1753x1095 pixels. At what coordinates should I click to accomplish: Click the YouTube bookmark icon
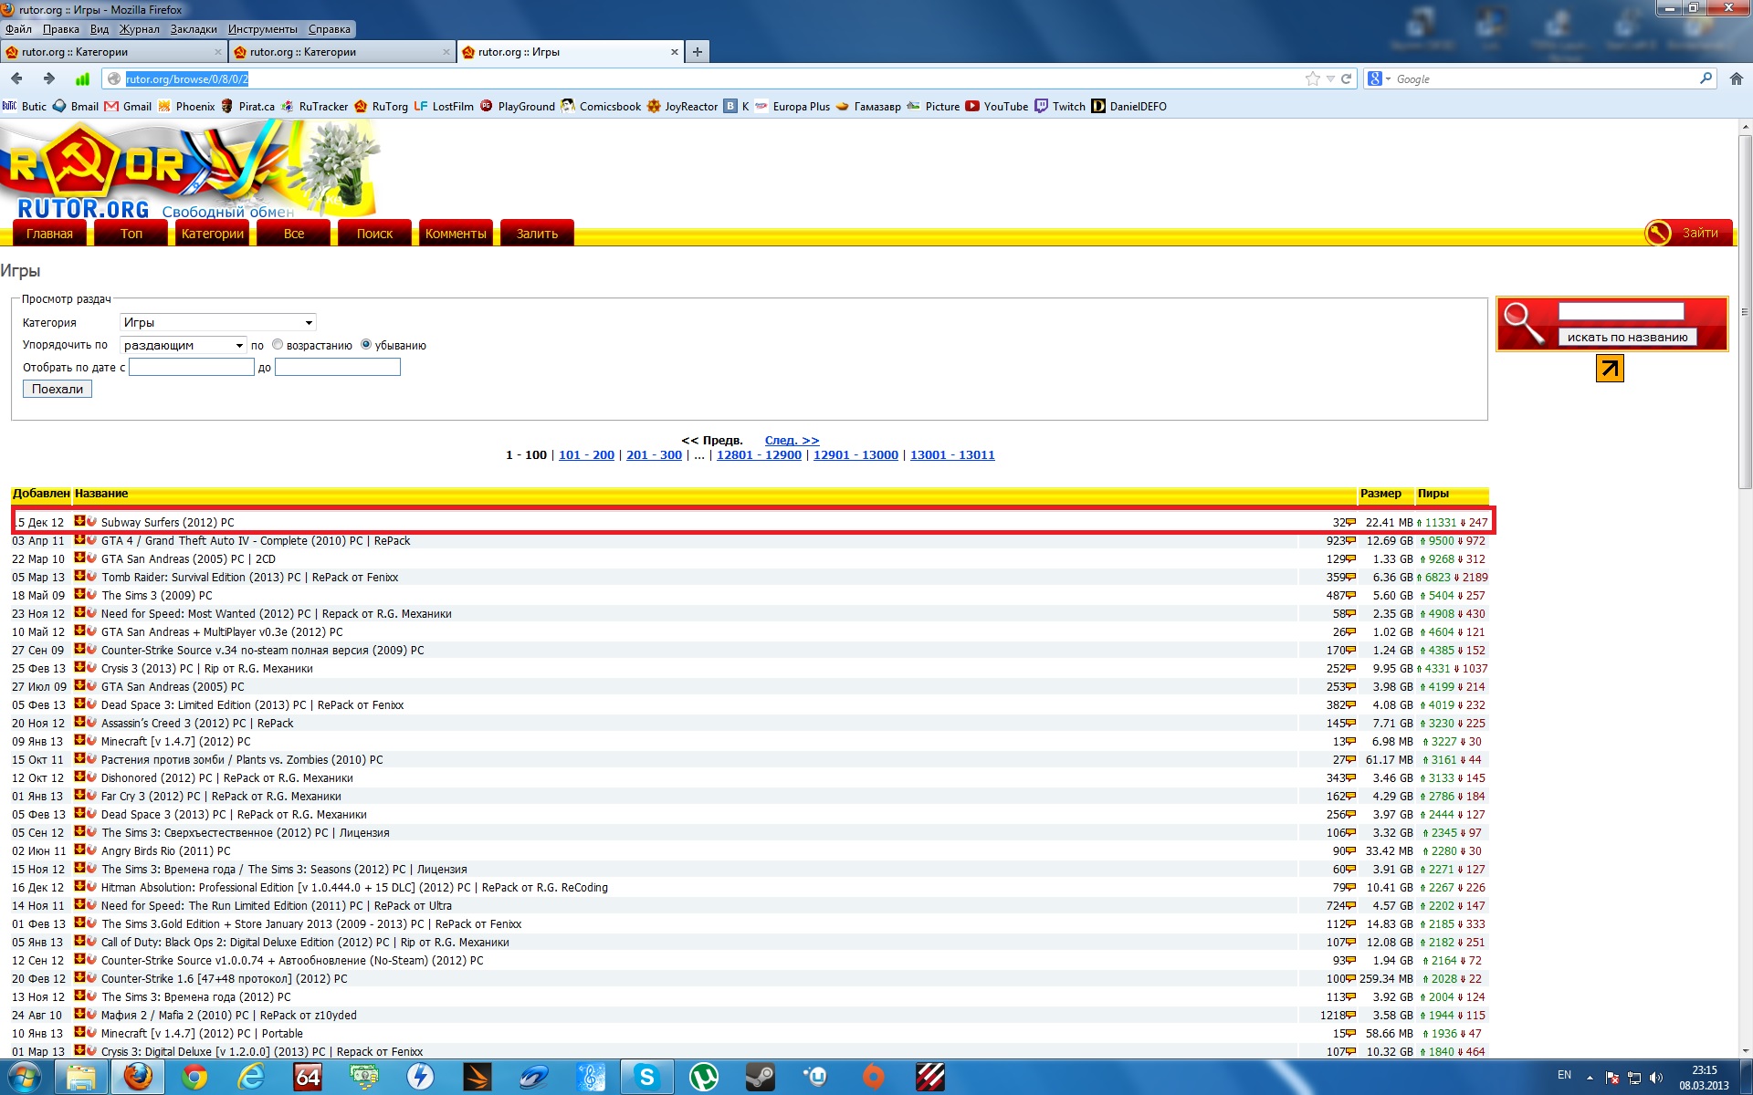tap(972, 106)
